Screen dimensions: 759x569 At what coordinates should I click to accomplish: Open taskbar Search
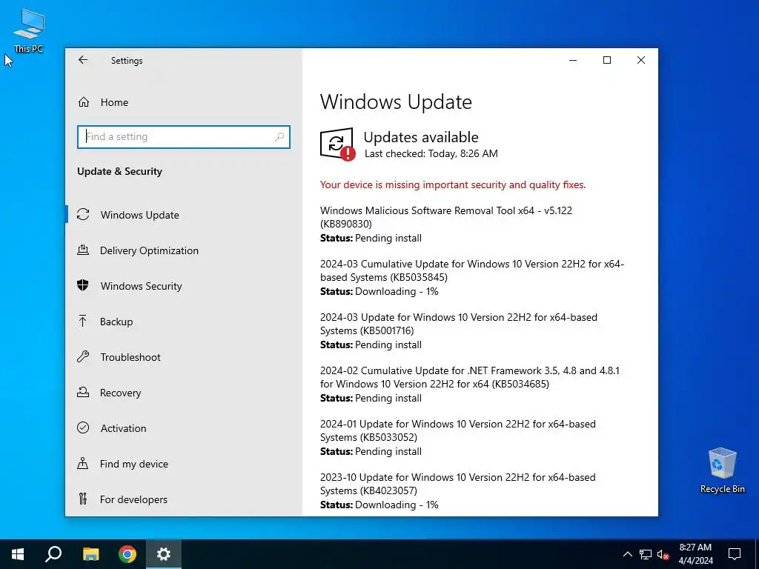click(53, 554)
